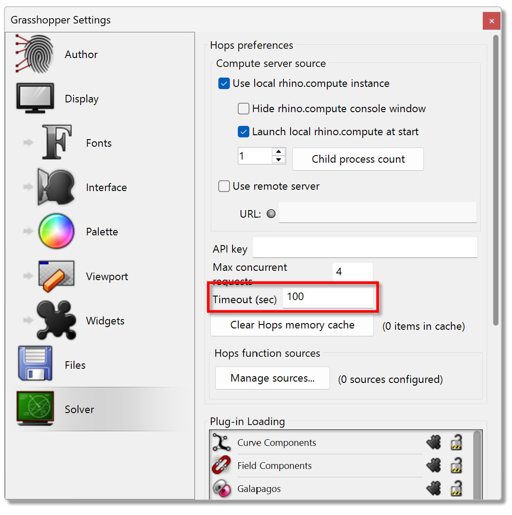This screenshot has height=515, width=512.
Task: Select the Galapagos list row text
Action: (259, 489)
